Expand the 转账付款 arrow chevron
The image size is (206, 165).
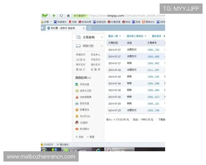point(102,46)
